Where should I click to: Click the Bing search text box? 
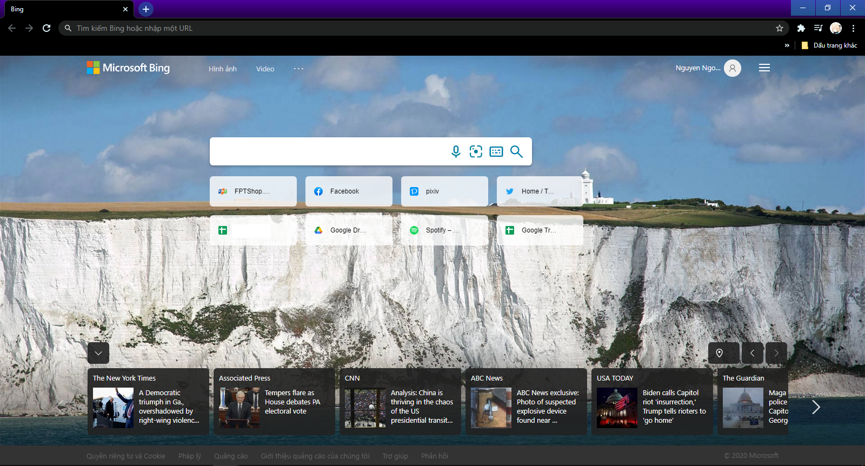coord(330,151)
